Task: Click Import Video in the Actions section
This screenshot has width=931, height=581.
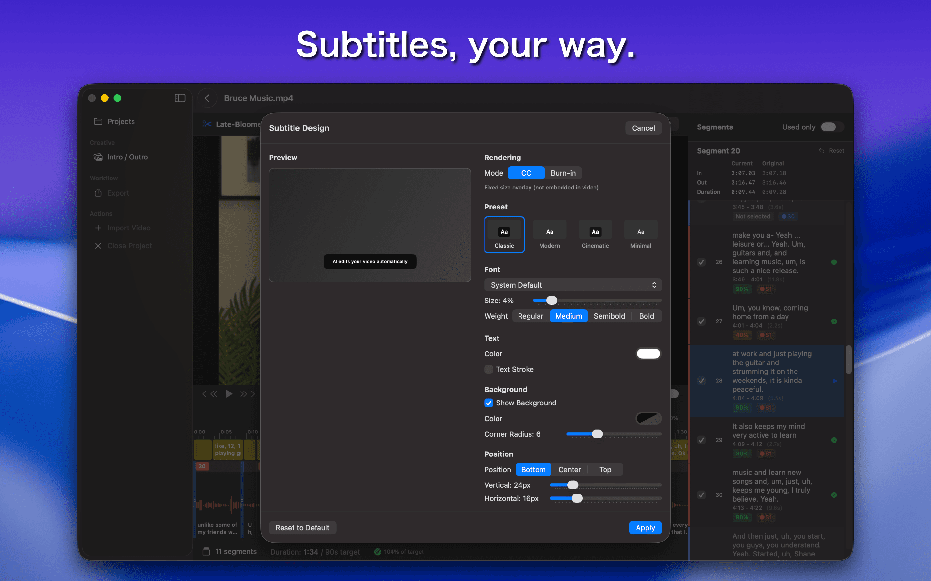Action: tap(129, 228)
